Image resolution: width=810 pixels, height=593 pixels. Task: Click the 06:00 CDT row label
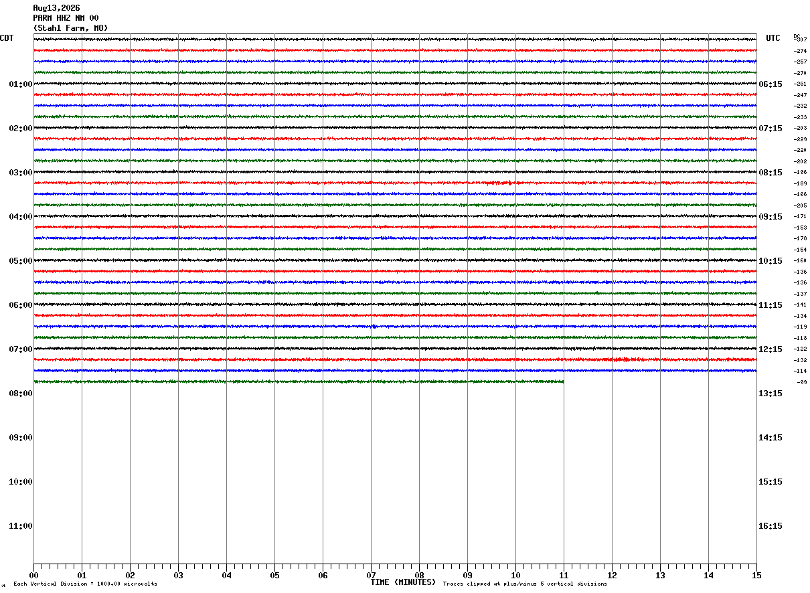(21, 305)
